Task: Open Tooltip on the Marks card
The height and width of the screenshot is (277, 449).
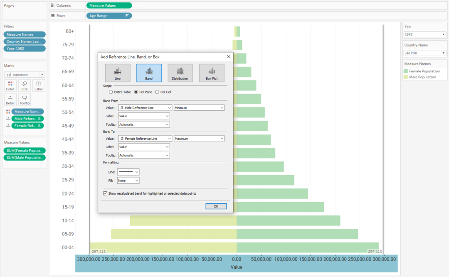Action: [x=24, y=100]
